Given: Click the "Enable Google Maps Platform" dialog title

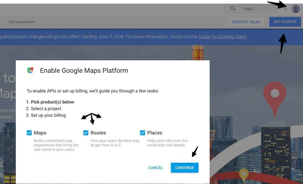Looking at the screenshot, I should pos(84,71).
